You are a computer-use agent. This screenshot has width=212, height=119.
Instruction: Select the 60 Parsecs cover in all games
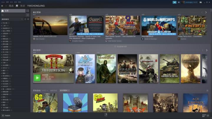click(45, 103)
